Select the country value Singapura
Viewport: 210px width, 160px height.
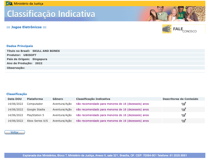click(40, 59)
